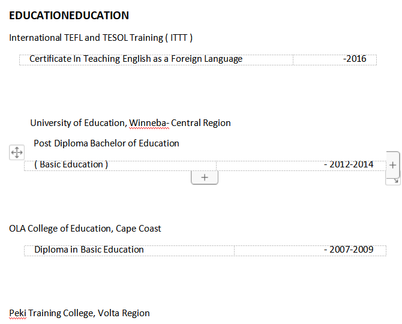Click the ( Basic Education ) table cell
The image size is (402, 324).
click(x=71, y=164)
